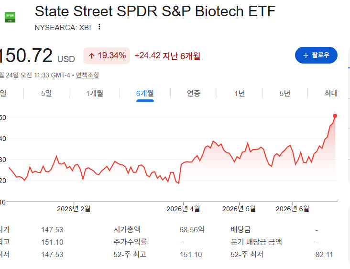Open the three-dot menu beside NYSEARCA: XBI
Viewport: 350px width, 269px height.
[99, 27]
